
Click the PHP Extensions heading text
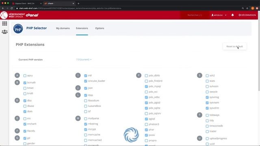click(30, 45)
